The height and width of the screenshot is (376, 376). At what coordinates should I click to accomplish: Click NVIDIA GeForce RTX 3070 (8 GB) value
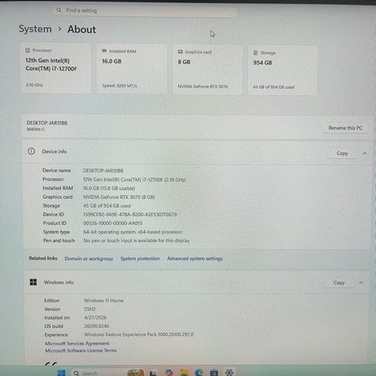(x=119, y=197)
